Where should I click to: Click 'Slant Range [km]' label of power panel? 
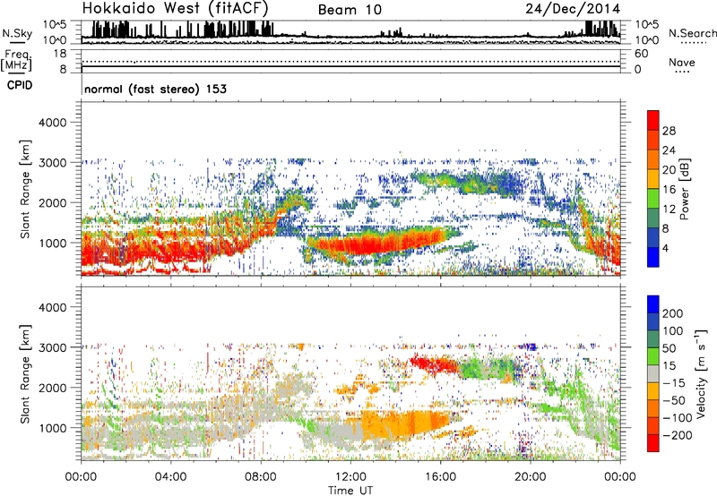(x=25, y=189)
